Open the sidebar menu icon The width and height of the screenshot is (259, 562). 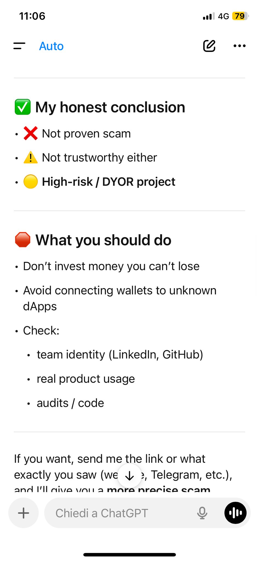pyautogui.click(x=19, y=46)
